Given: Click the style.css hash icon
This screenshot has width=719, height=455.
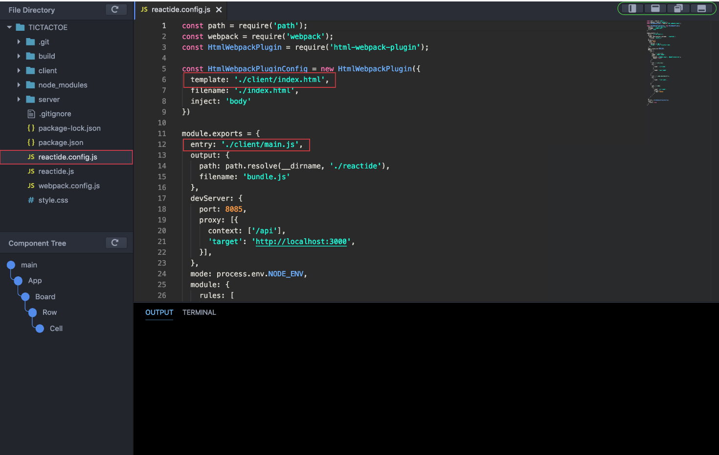Looking at the screenshot, I should click(30, 200).
